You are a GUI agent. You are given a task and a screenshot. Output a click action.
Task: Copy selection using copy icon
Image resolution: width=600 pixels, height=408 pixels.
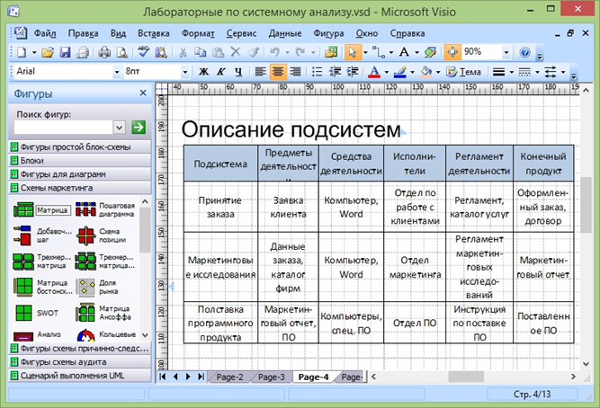[200, 52]
